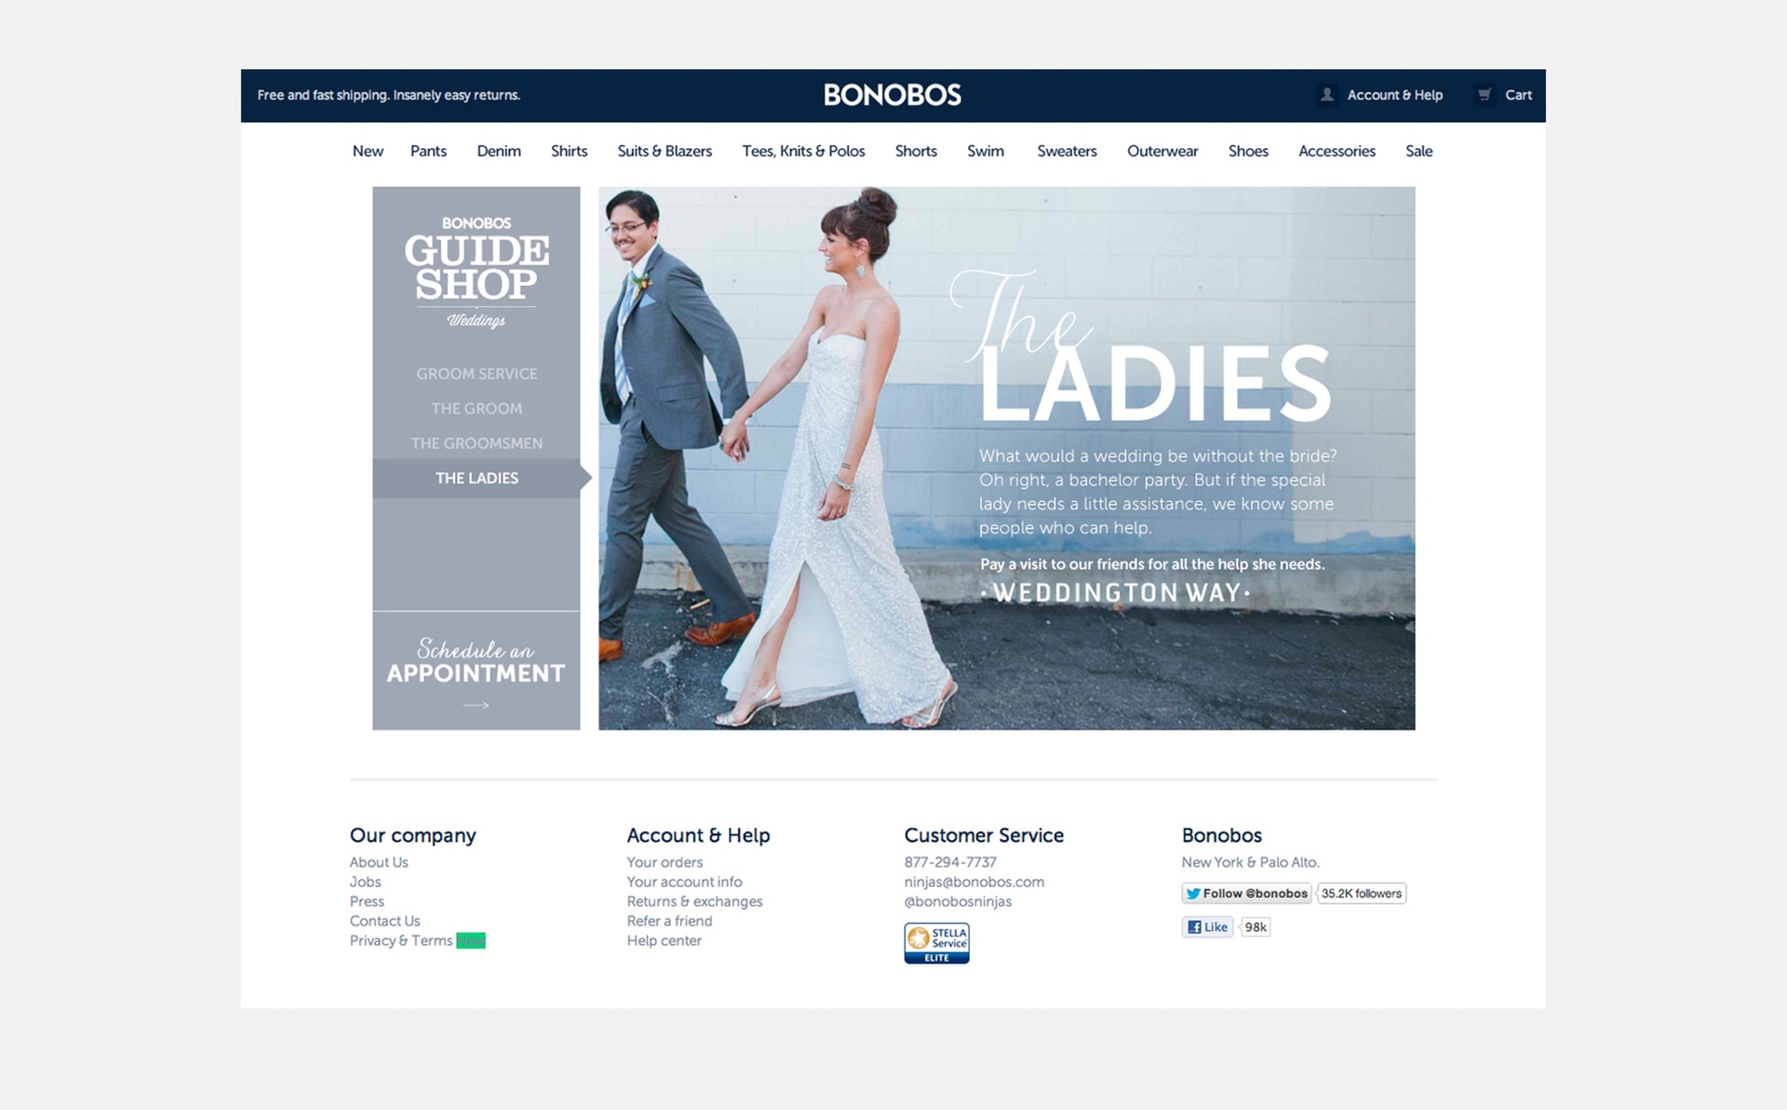Screen dimensions: 1787x1110
Task: Click the account person icon
Action: 1327,95
